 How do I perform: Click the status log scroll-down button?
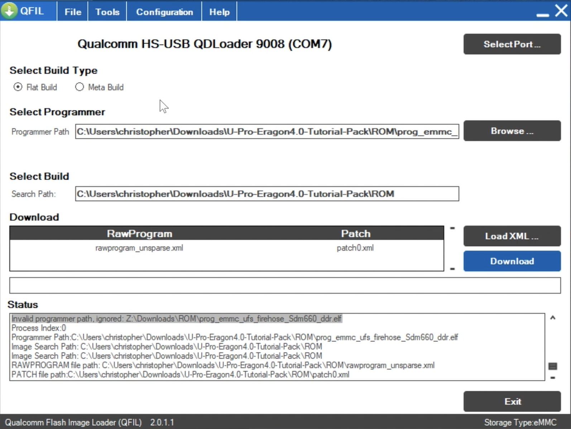[553, 377]
